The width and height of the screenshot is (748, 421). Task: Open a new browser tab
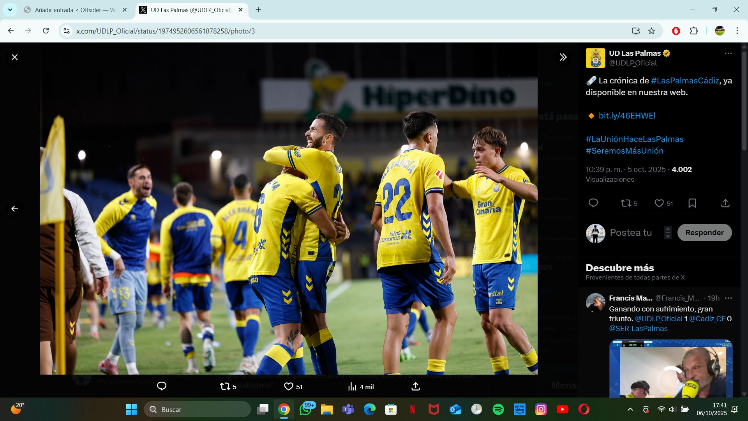point(258,10)
